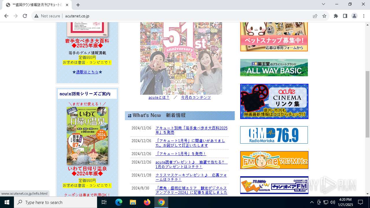Click the scrollbar up arrow
This screenshot has height=208, width=370.
tap(367, 25)
